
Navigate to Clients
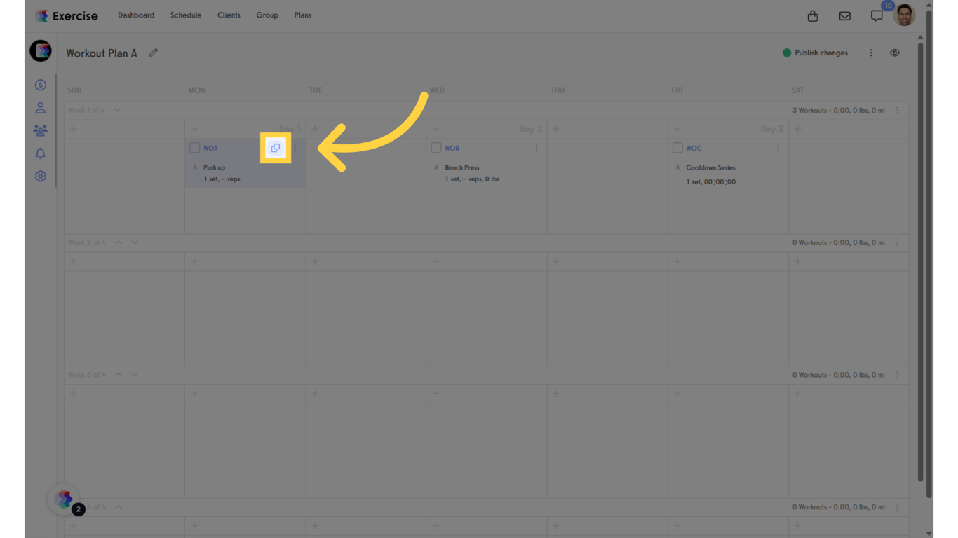pyautogui.click(x=229, y=15)
